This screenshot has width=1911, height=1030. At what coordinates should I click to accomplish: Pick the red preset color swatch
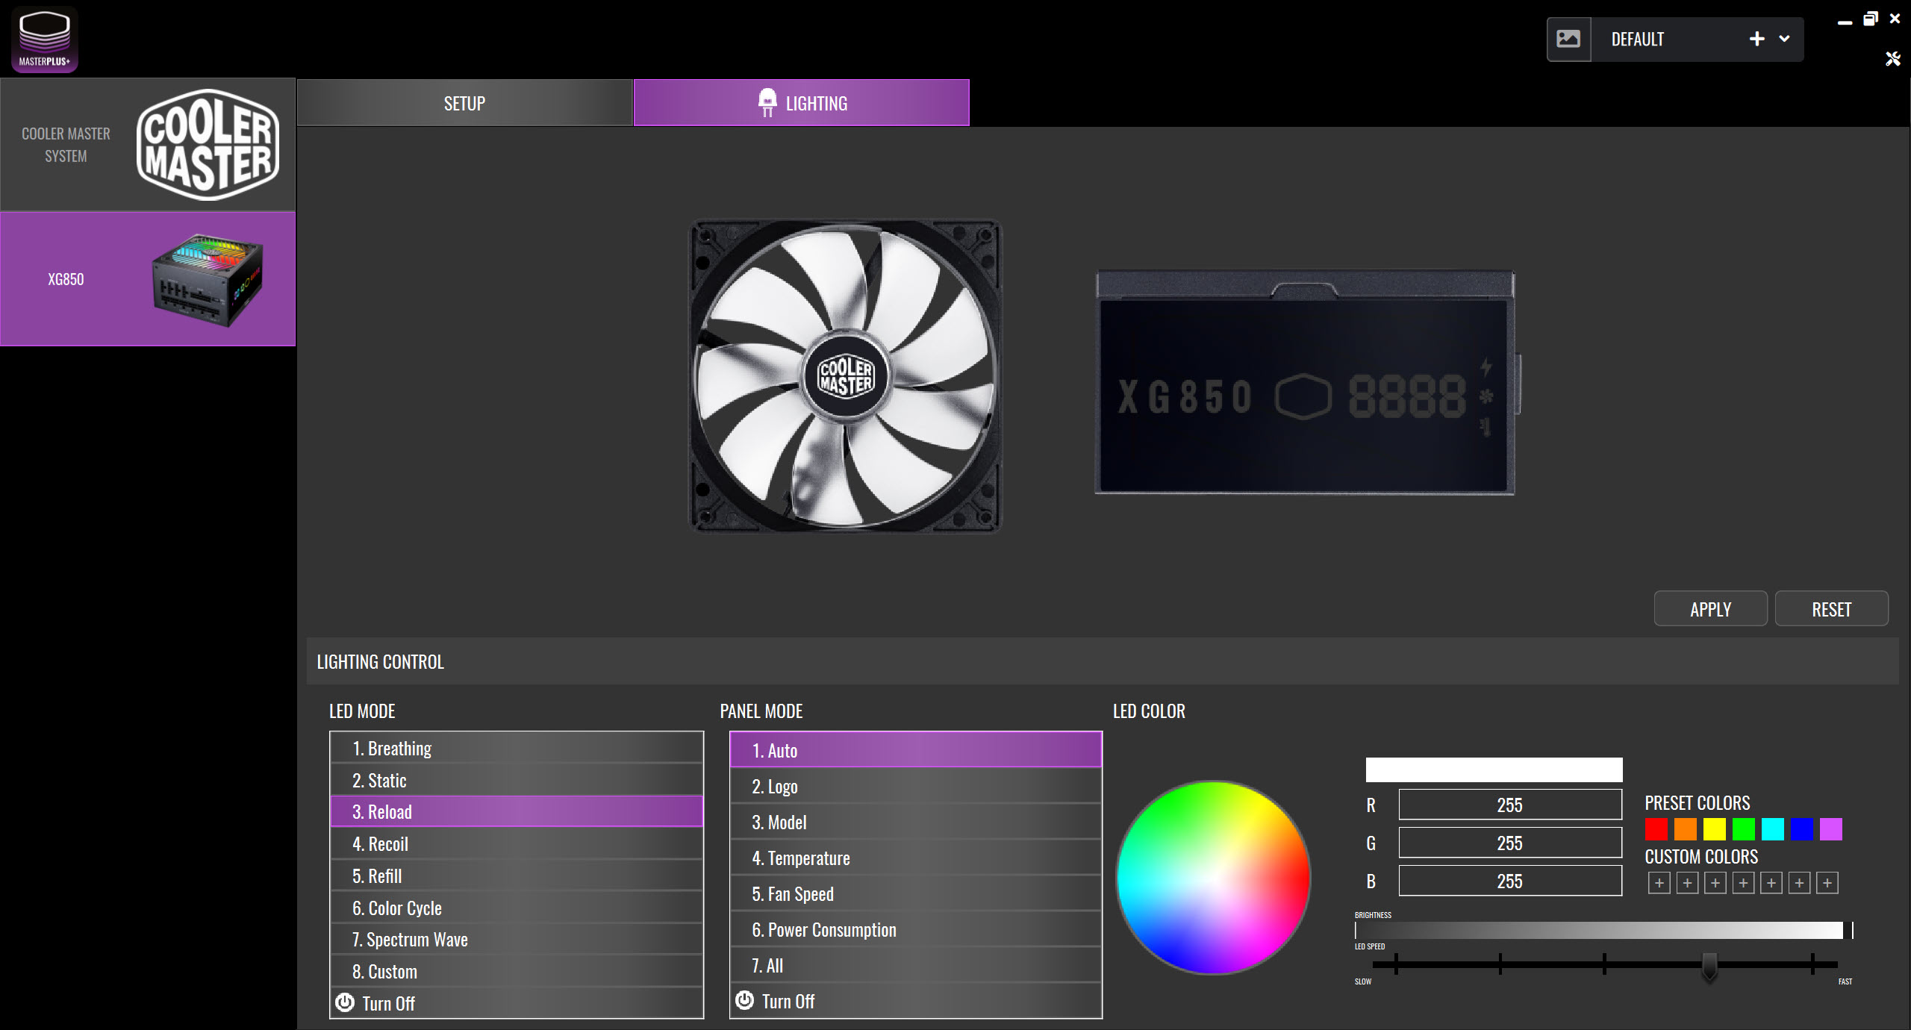(1656, 829)
